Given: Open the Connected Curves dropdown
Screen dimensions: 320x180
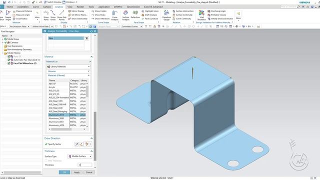Looking at the screenshot, I should 131,26.
